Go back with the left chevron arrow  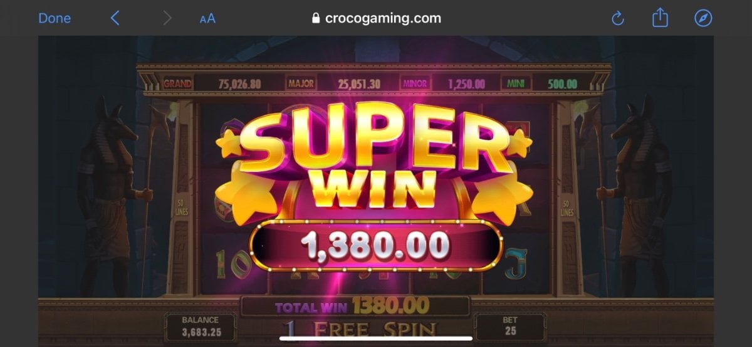click(115, 18)
